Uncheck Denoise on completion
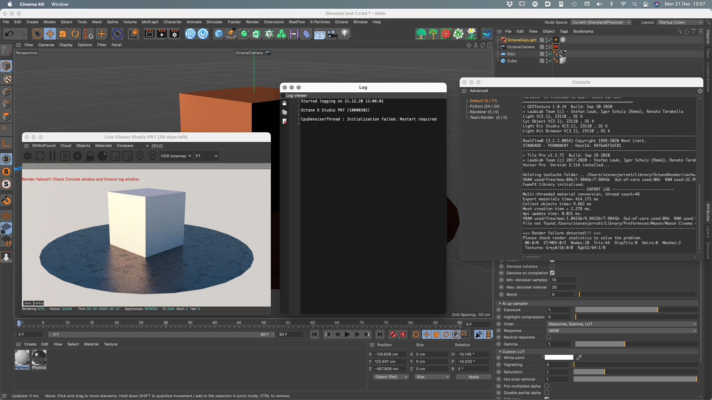This screenshot has height=400, width=712. 552,273
